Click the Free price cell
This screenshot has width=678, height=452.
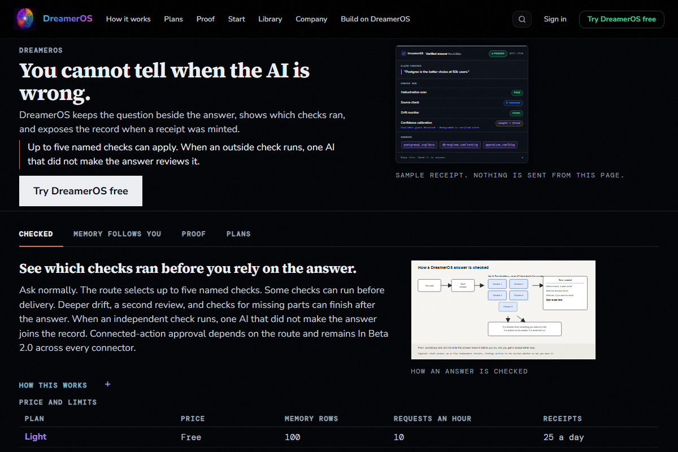(x=191, y=437)
